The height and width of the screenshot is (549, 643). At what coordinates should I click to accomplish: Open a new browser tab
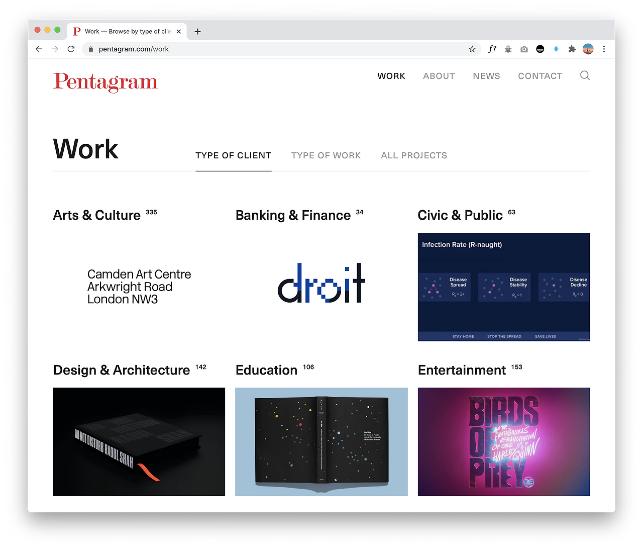[x=198, y=31]
